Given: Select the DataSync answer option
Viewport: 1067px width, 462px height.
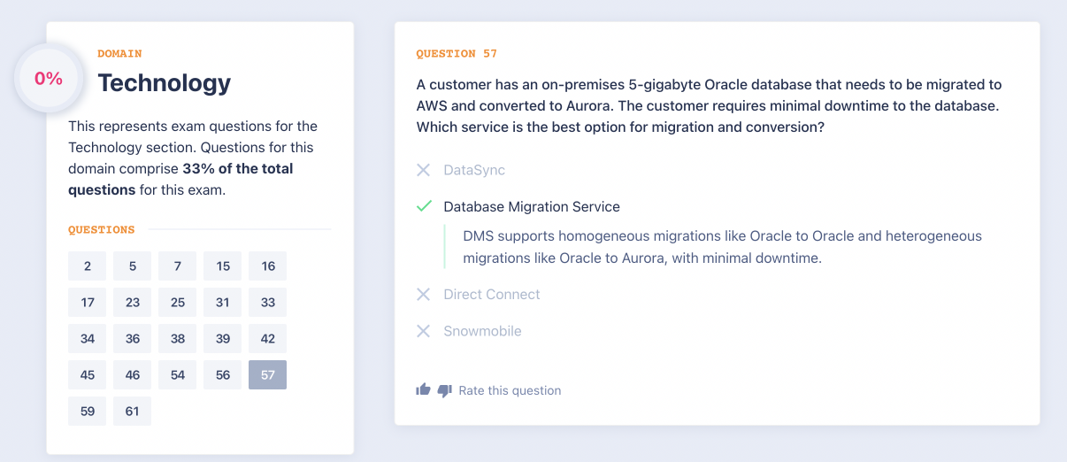Looking at the screenshot, I should [474, 170].
